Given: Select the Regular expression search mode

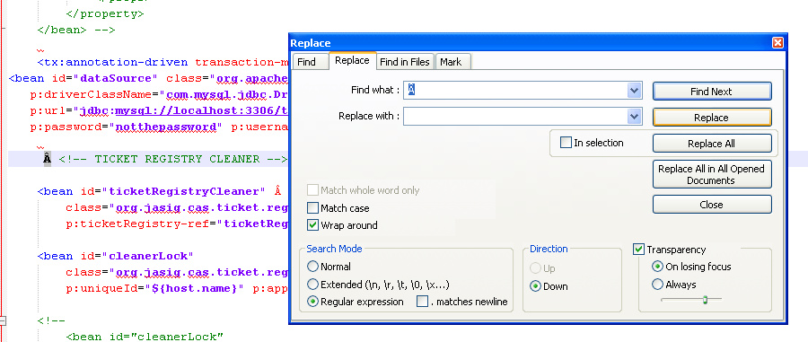Looking at the screenshot, I should coord(312,302).
